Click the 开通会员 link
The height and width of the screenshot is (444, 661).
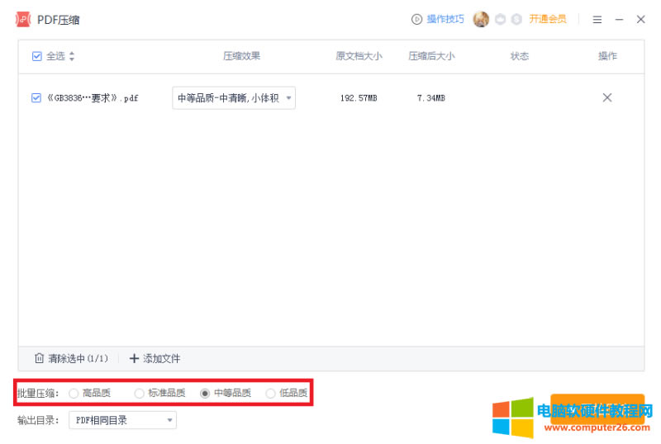pos(548,19)
